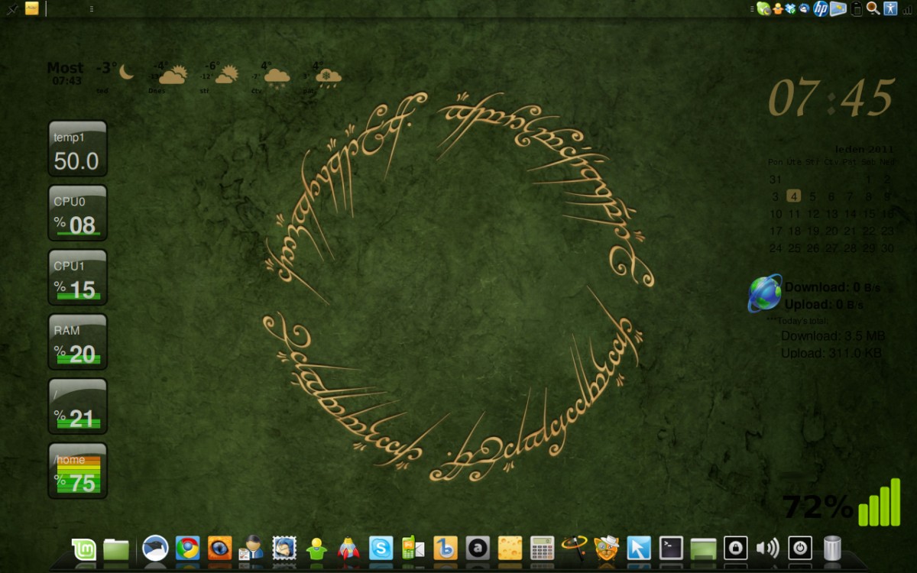Click the 72% green signal bars widget
The height and width of the screenshot is (573, 917).
pos(841,504)
